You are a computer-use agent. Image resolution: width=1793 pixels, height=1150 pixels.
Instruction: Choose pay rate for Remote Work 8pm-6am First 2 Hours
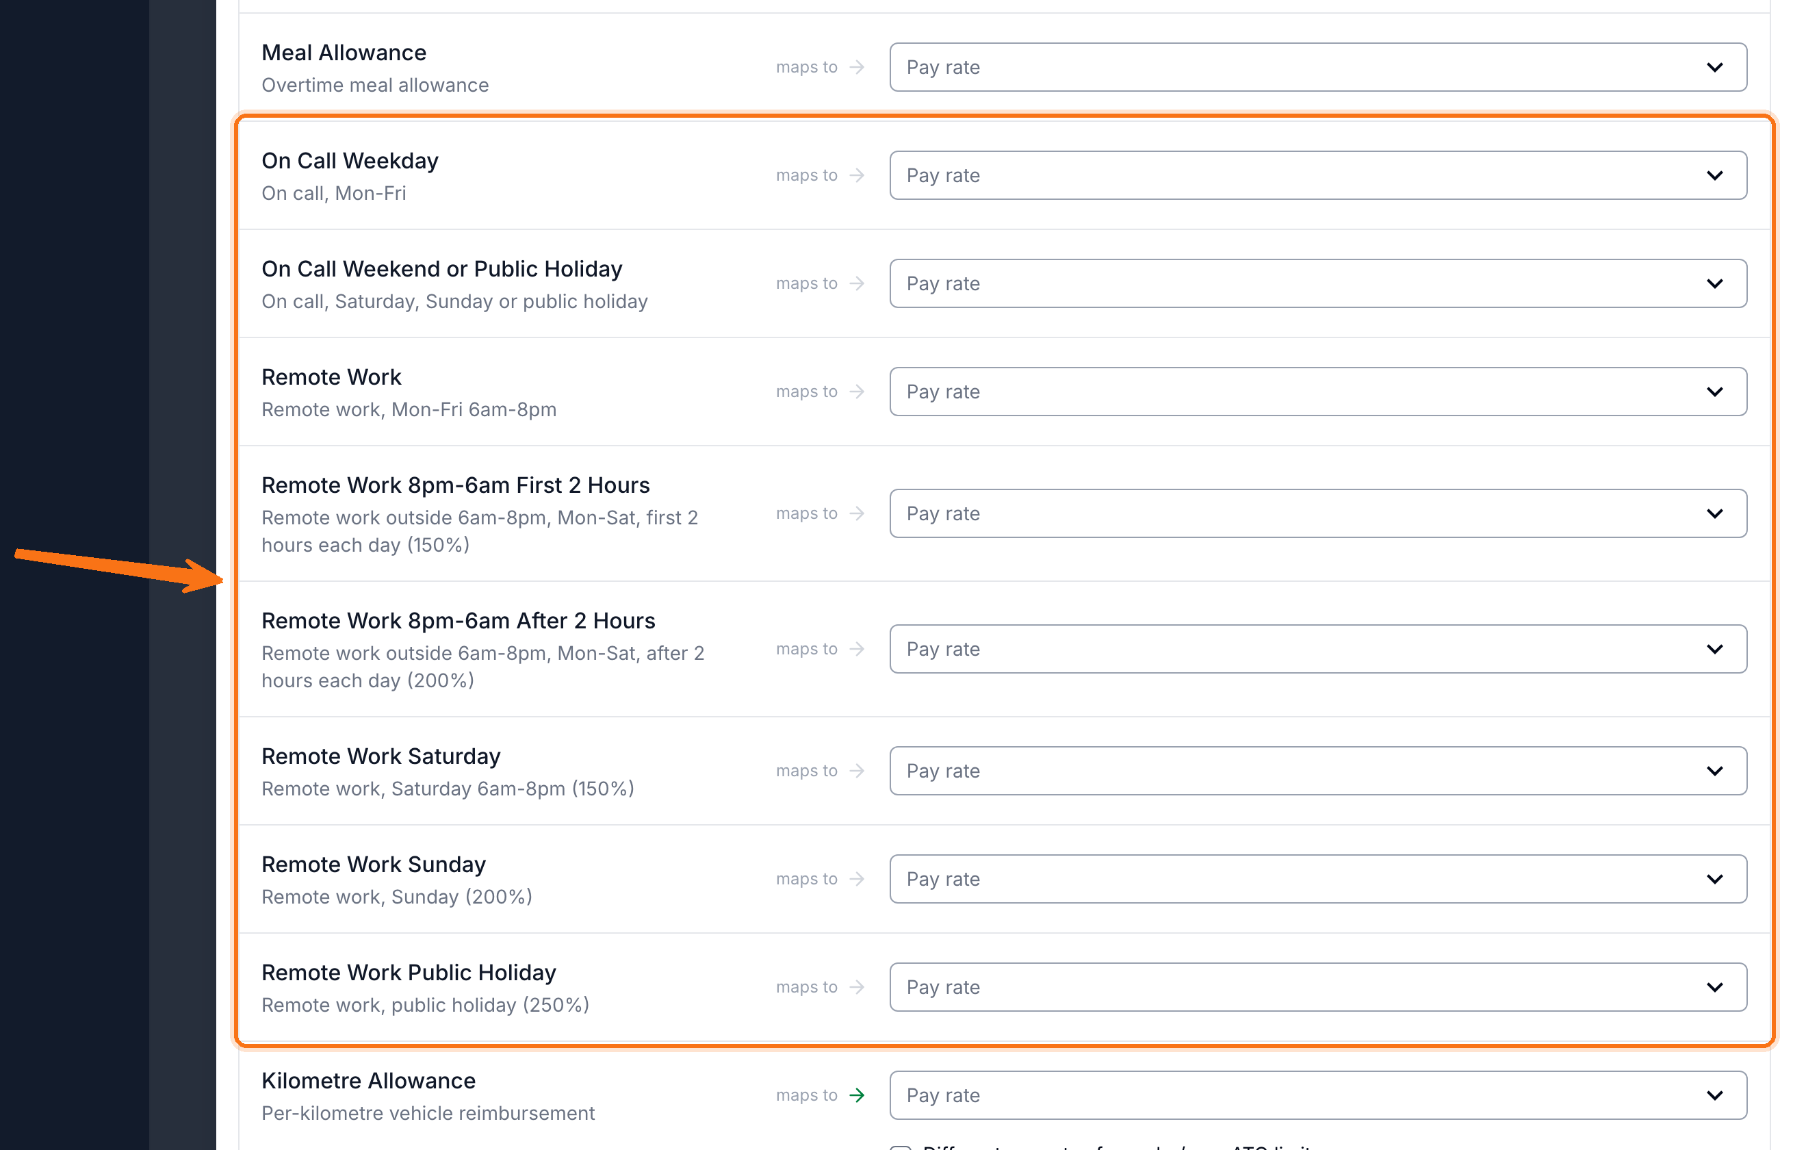point(1317,514)
